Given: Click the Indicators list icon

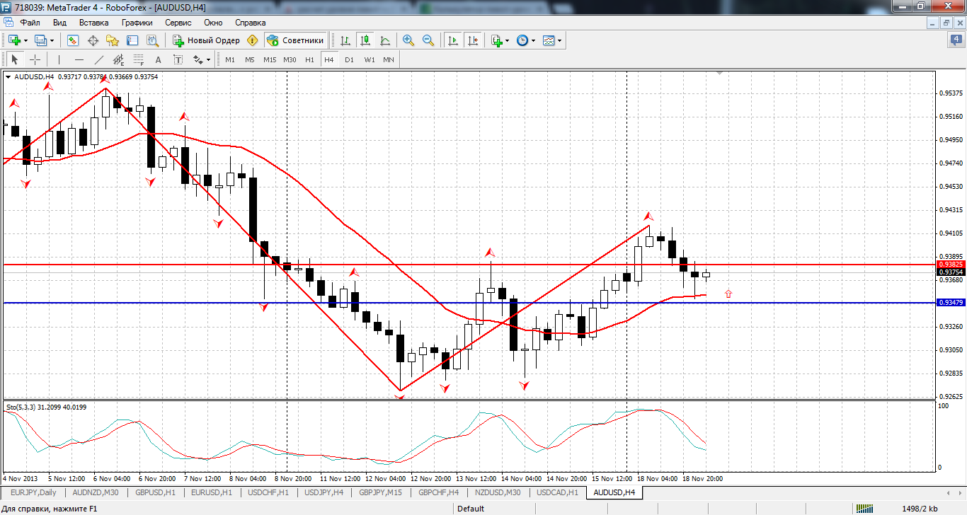Looking at the screenshot, I should 496,40.
